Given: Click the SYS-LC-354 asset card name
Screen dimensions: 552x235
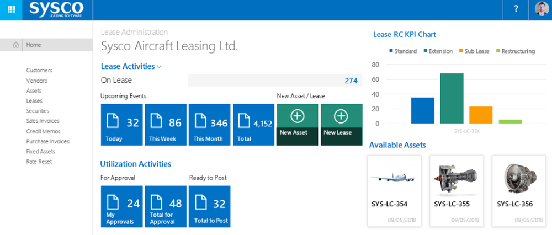Looking at the screenshot, I should 389,204.
